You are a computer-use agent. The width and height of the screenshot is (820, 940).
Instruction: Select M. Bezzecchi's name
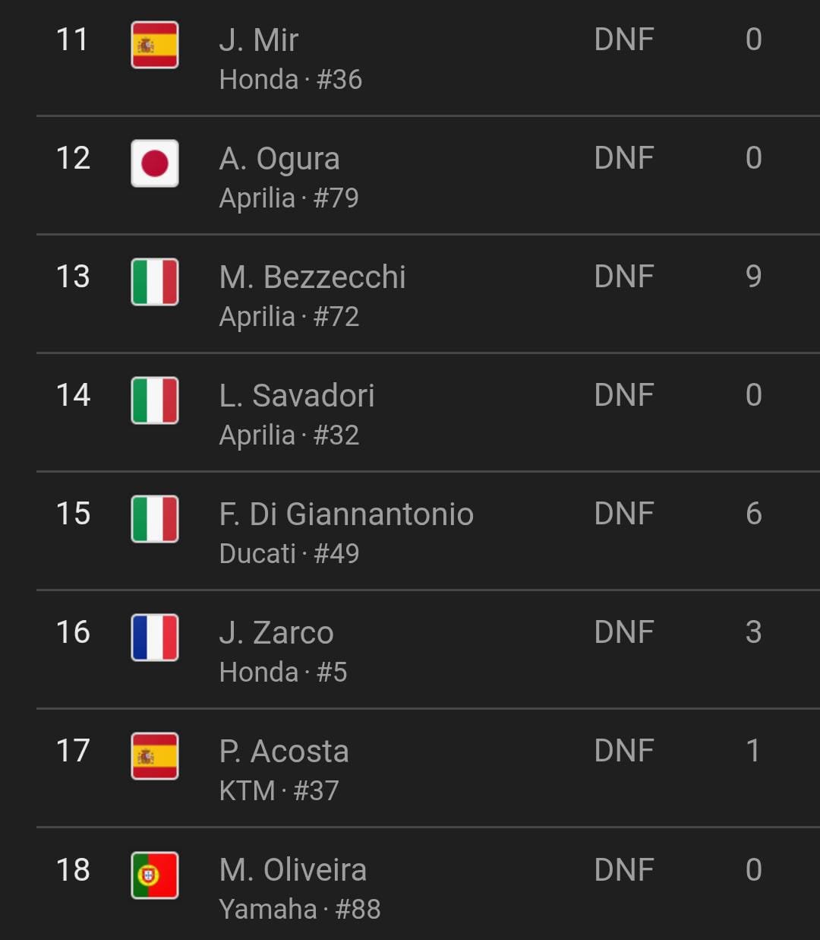click(312, 277)
